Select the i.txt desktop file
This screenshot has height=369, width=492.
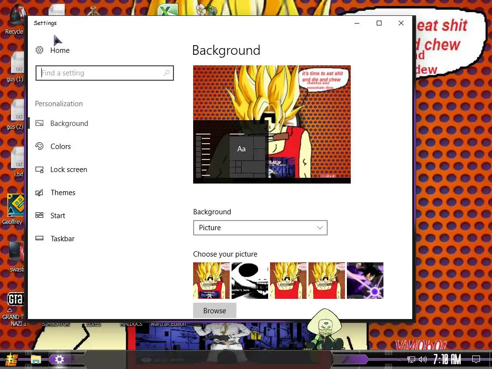[x=18, y=162]
